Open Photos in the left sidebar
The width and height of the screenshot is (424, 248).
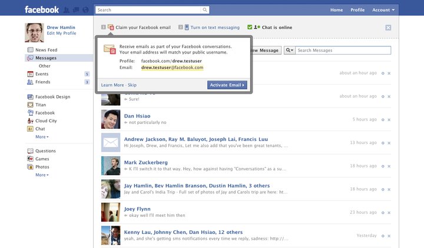point(42,167)
